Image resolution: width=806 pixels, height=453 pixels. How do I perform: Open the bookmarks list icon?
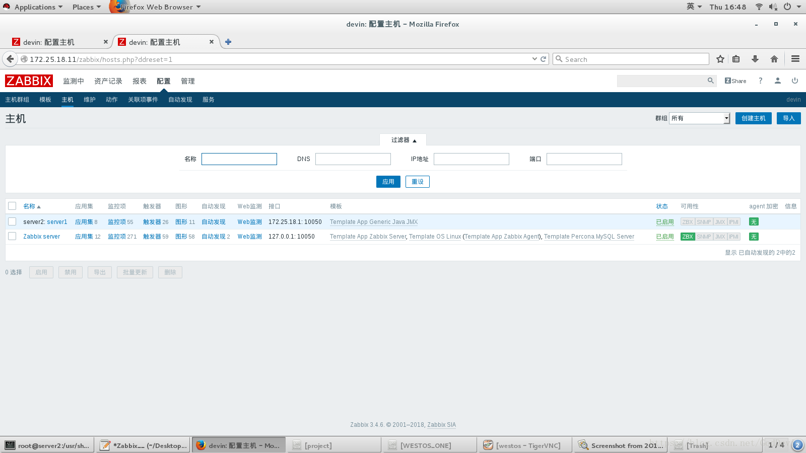[x=736, y=59]
